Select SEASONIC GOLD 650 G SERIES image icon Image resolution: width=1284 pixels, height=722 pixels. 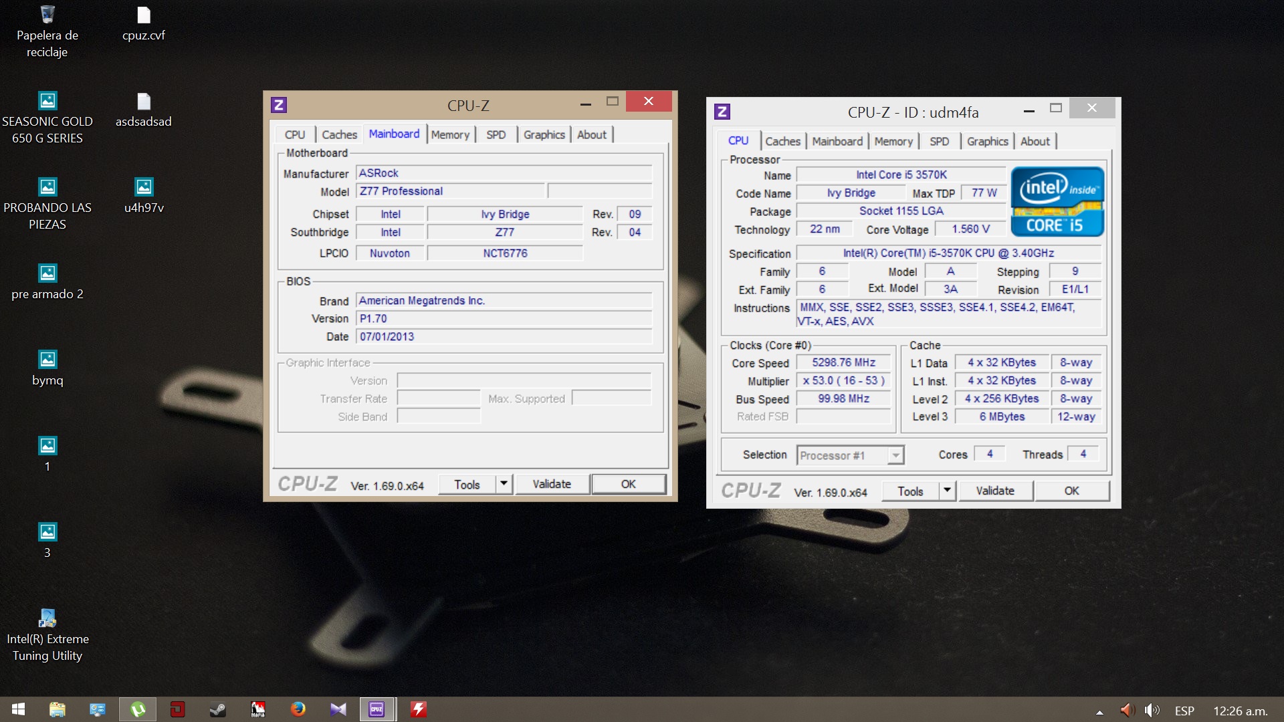(47, 118)
